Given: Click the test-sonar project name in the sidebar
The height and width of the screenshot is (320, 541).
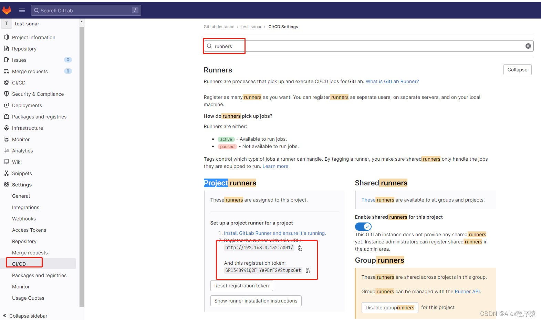Looking at the screenshot, I should coord(27,24).
